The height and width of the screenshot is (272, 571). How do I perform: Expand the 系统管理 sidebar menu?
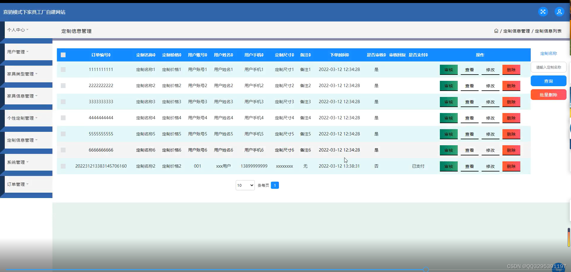pos(29,162)
